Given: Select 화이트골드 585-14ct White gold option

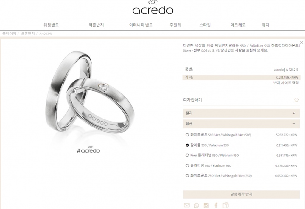Looking at the screenshot, I should [x=187, y=135].
